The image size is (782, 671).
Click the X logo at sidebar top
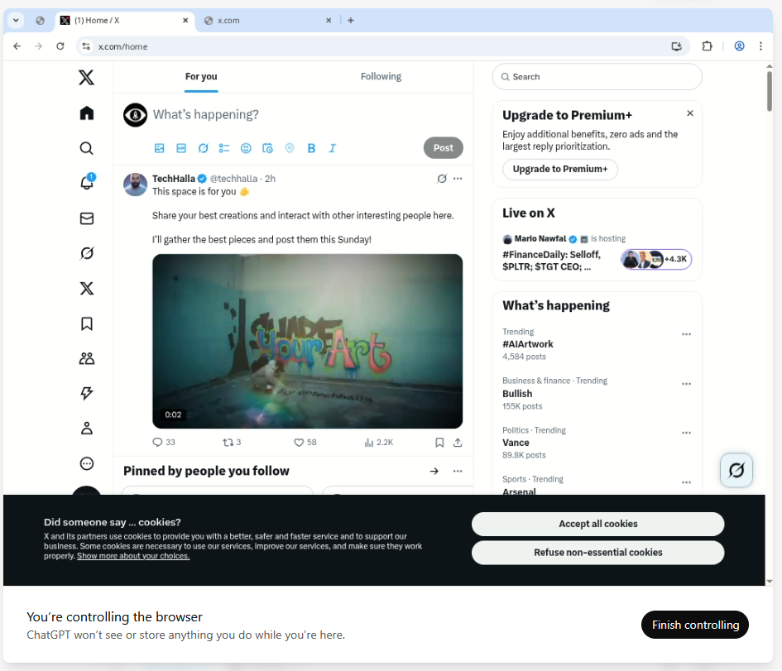[x=86, y=77]
